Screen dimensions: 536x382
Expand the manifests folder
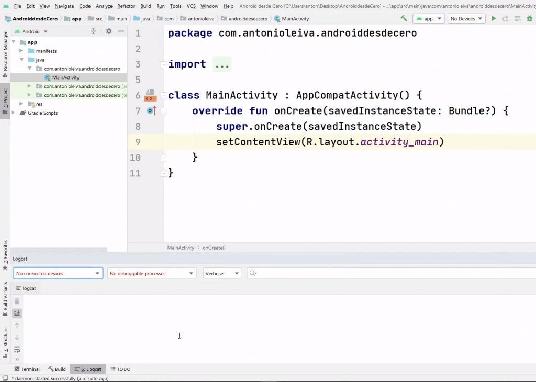(x=21, y=51)
